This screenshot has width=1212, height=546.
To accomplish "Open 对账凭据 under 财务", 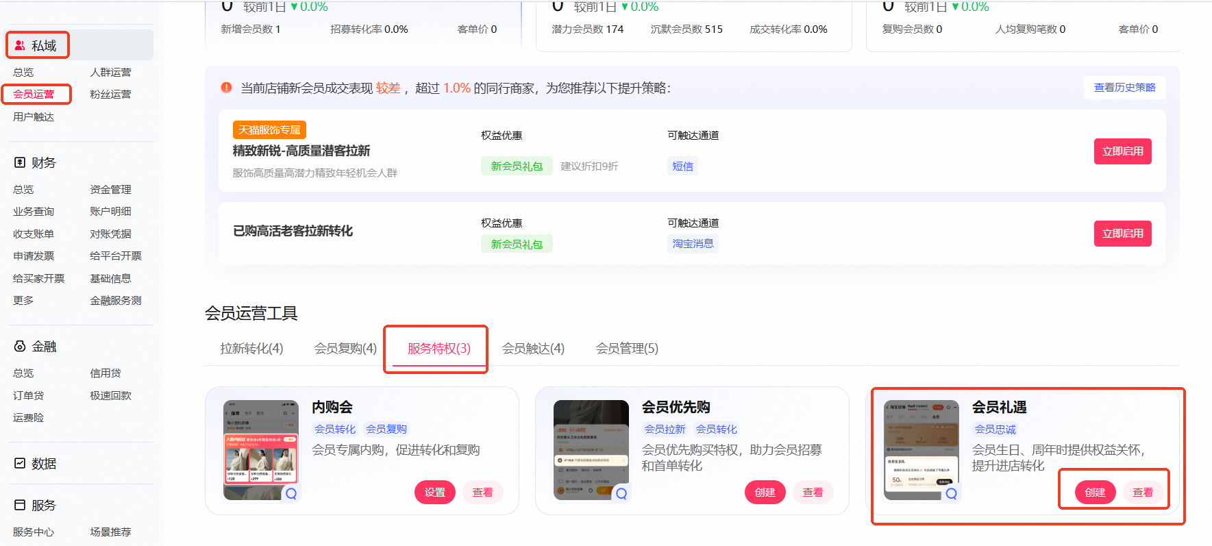I will point(110,234).
